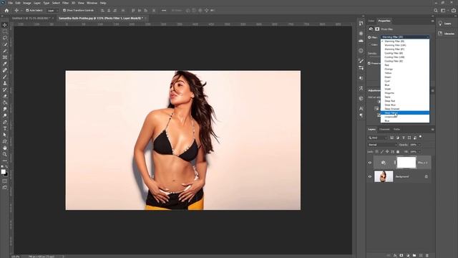Image resolution: width=458 pixels, height=258 pixels.
Task: Click the Home icon in options bar
Action: [6, 11]
